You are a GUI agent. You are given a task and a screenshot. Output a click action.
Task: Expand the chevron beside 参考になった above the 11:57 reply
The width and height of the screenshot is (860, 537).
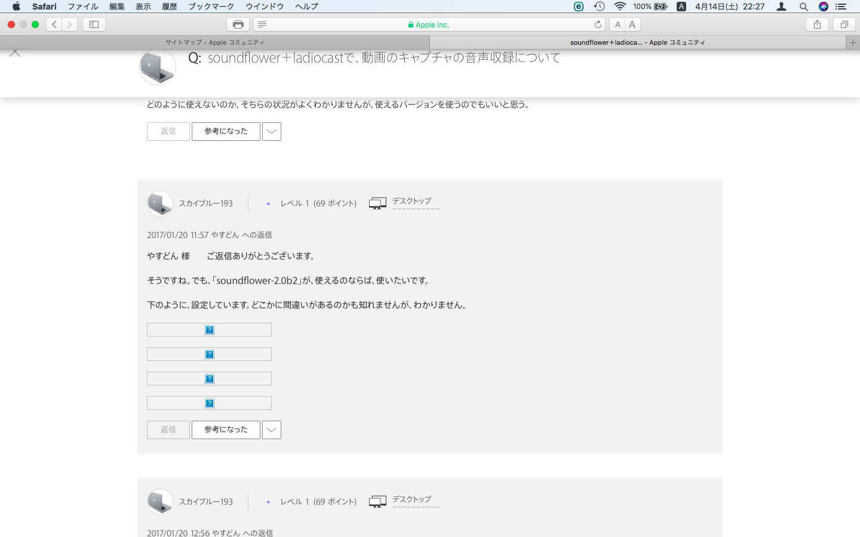272,131
